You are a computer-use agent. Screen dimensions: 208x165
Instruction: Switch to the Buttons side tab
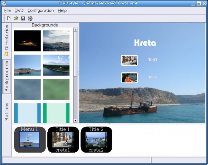pyautogui.click(x=7, y=111)
